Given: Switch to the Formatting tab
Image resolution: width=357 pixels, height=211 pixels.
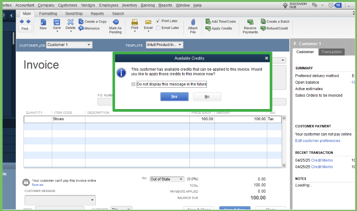Looking at the screenshot, I should pyautogui.click(x=48, y=13).
